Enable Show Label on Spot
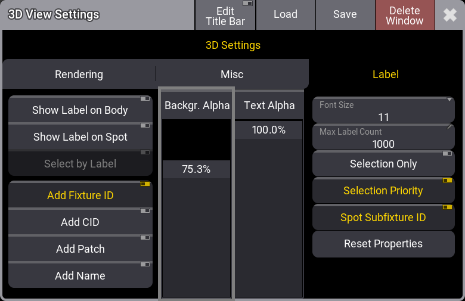 click(x=80, y=137)
